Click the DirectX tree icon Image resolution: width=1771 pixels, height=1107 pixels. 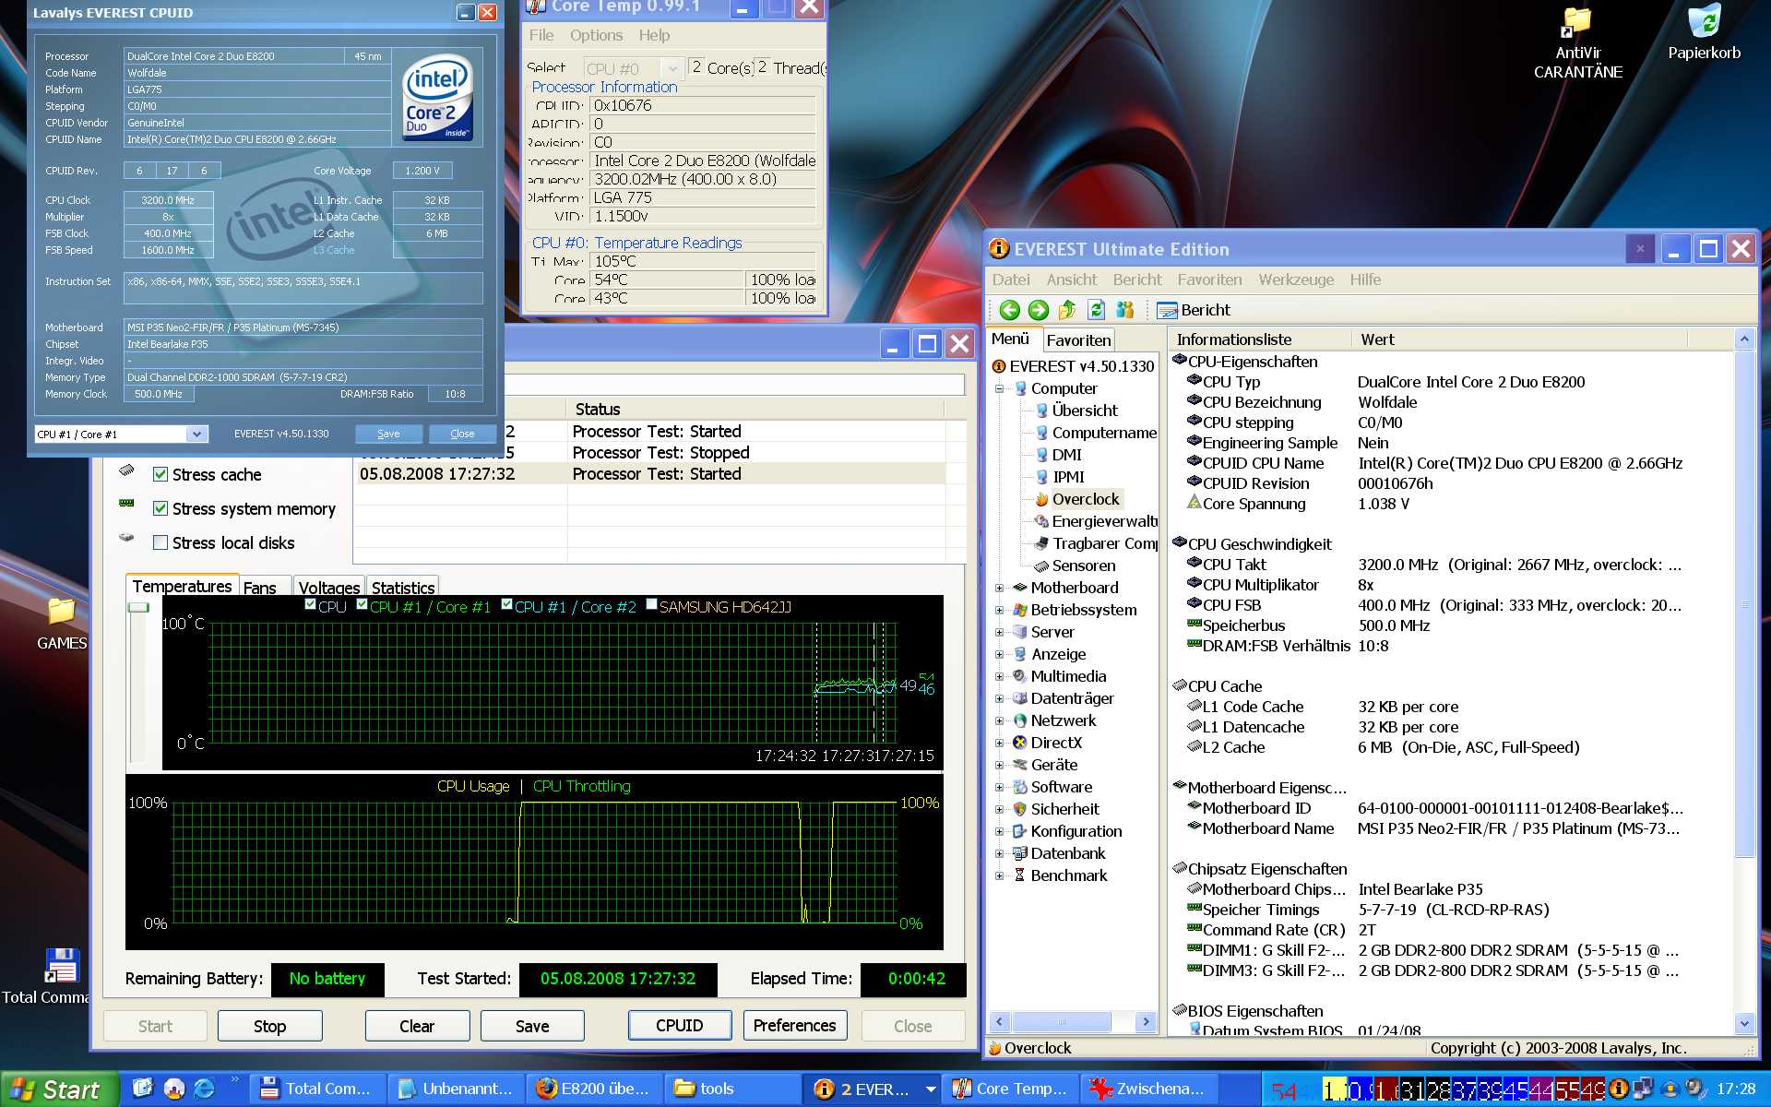(1019, 743)
